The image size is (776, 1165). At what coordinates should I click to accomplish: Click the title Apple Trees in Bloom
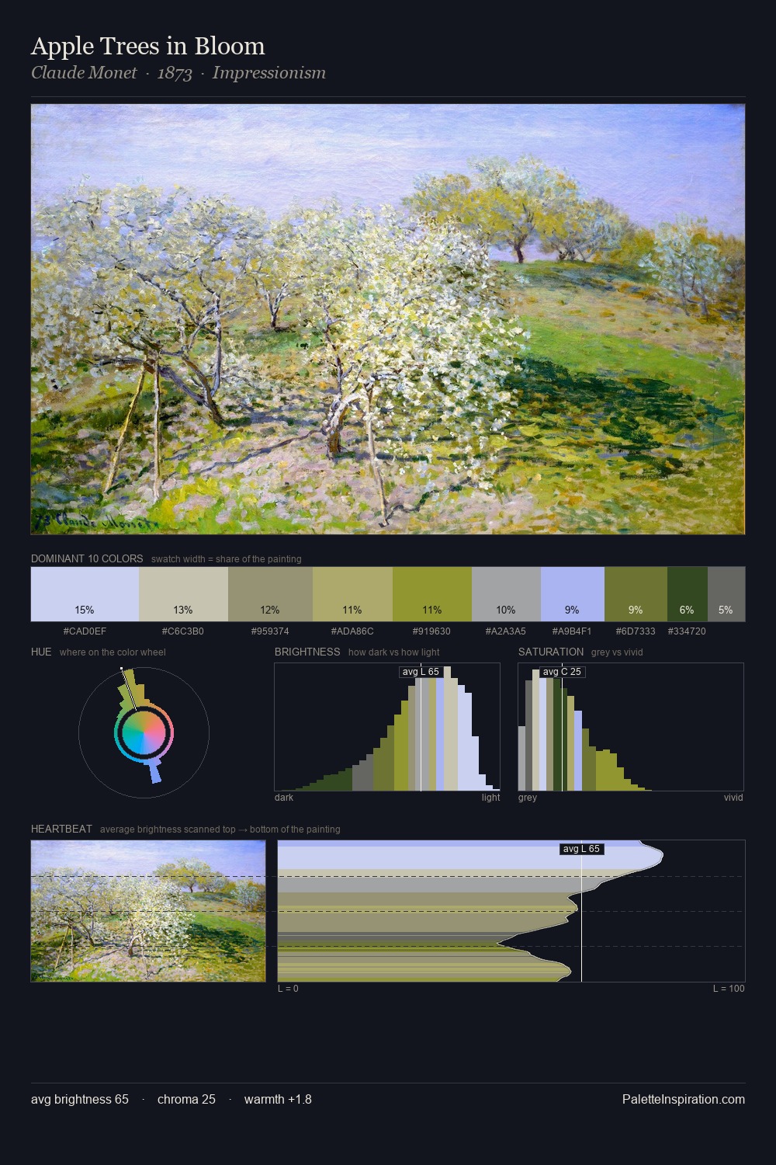click(x=148, y=46)
